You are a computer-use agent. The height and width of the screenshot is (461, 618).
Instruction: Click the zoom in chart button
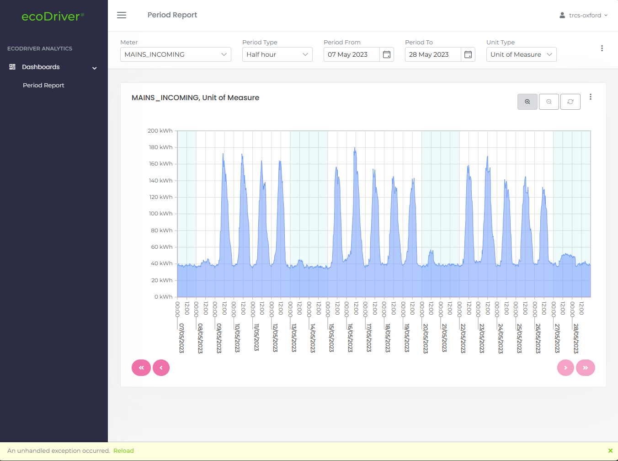[x=527, y=102]
